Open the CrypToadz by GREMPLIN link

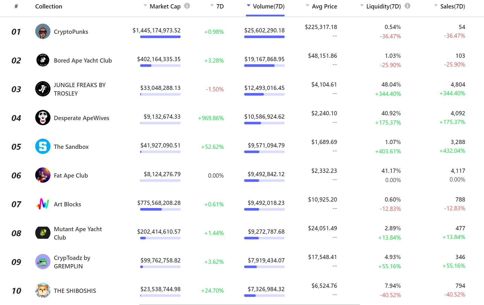(x=72, y=262)
